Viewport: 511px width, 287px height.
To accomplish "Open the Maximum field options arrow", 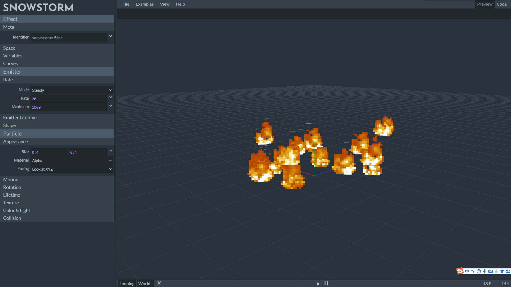I will 111,106.
